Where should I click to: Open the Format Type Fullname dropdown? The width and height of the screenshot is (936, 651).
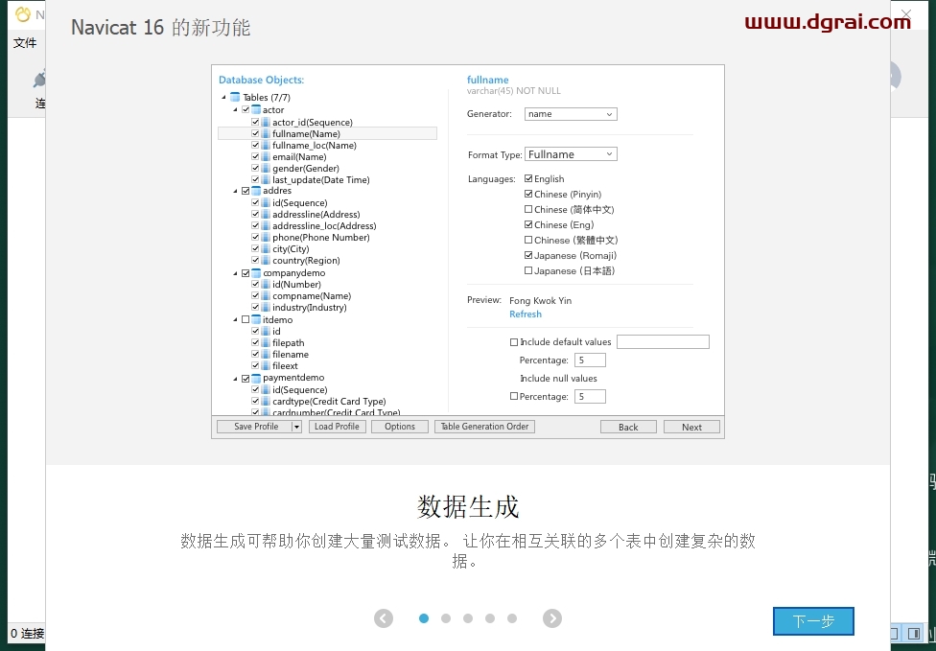[x=571, y=154]
